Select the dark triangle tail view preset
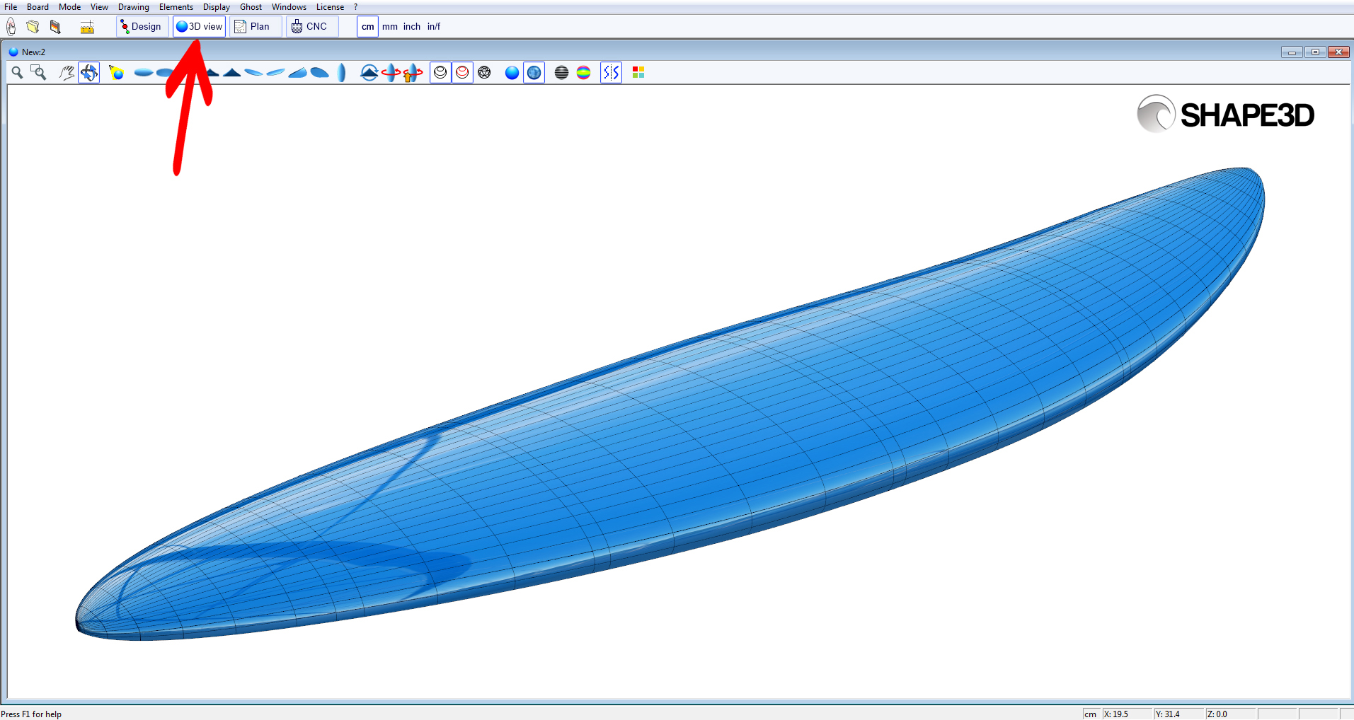 (231, 72)
